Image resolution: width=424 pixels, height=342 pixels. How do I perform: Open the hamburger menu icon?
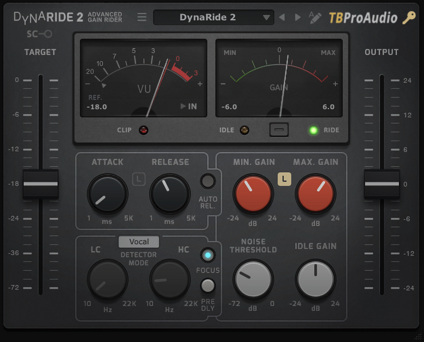pyautogui.click(x=142, y=17)
